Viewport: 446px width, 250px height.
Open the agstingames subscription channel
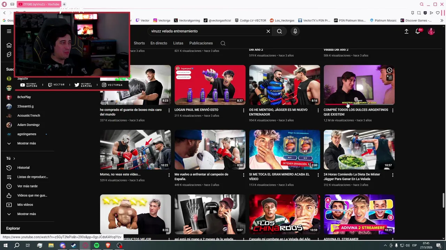27,134
